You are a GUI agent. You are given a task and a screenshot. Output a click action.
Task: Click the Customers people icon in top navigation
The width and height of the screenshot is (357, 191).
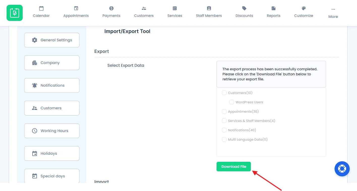tap(144, 8)
